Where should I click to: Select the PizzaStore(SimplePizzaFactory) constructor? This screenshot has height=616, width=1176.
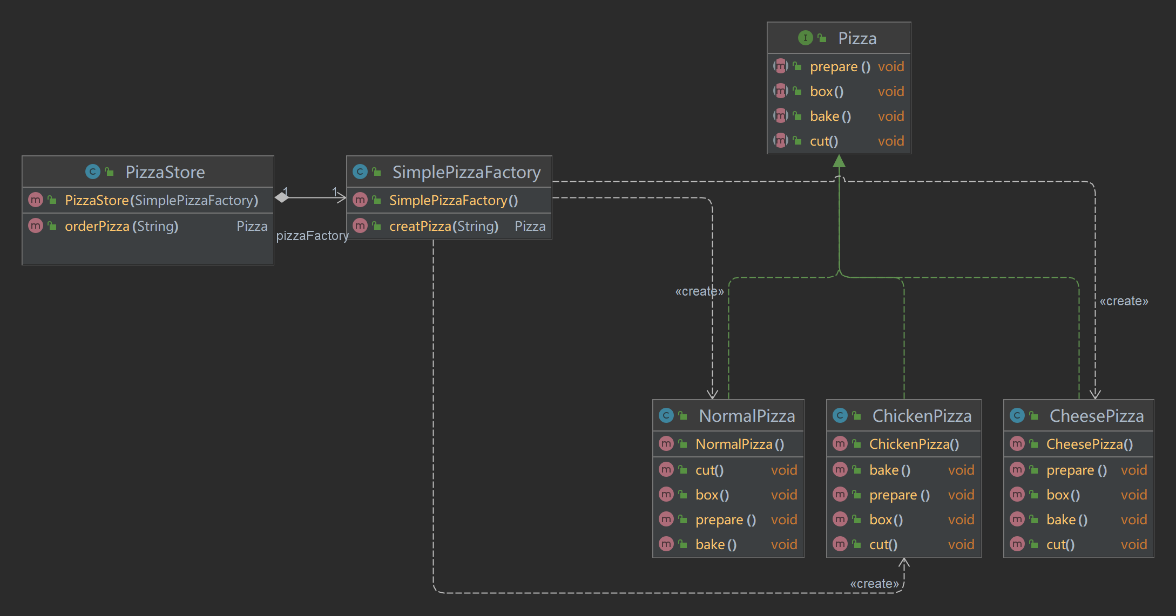tap(161, 200)
